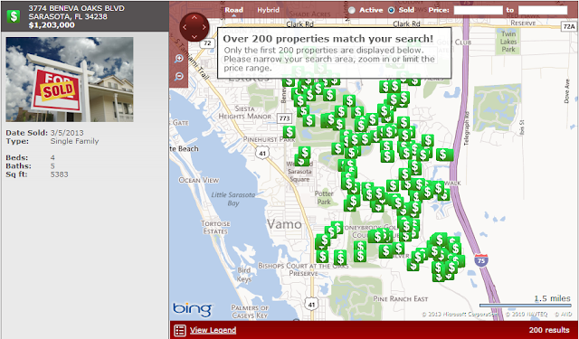Click the Tortoise Estates label

215,228
